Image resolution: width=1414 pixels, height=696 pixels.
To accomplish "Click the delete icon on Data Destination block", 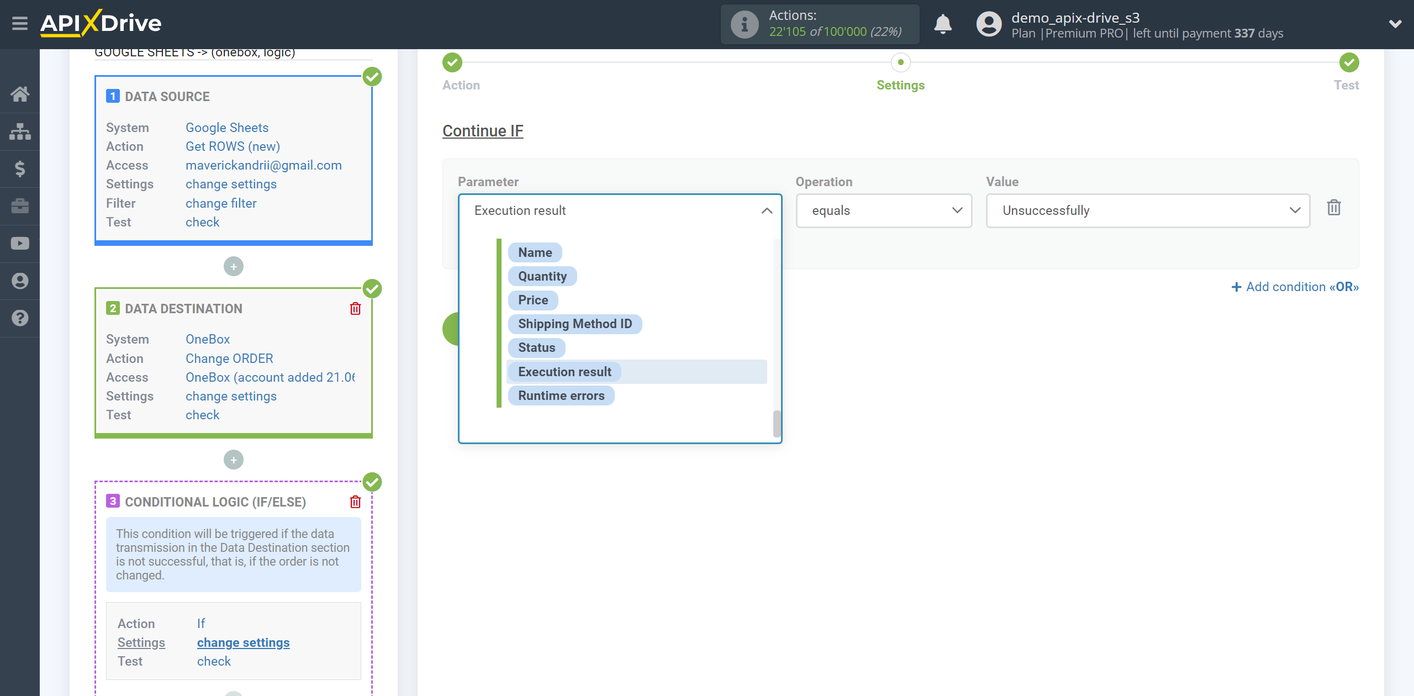I will click(x=355, y=308).
